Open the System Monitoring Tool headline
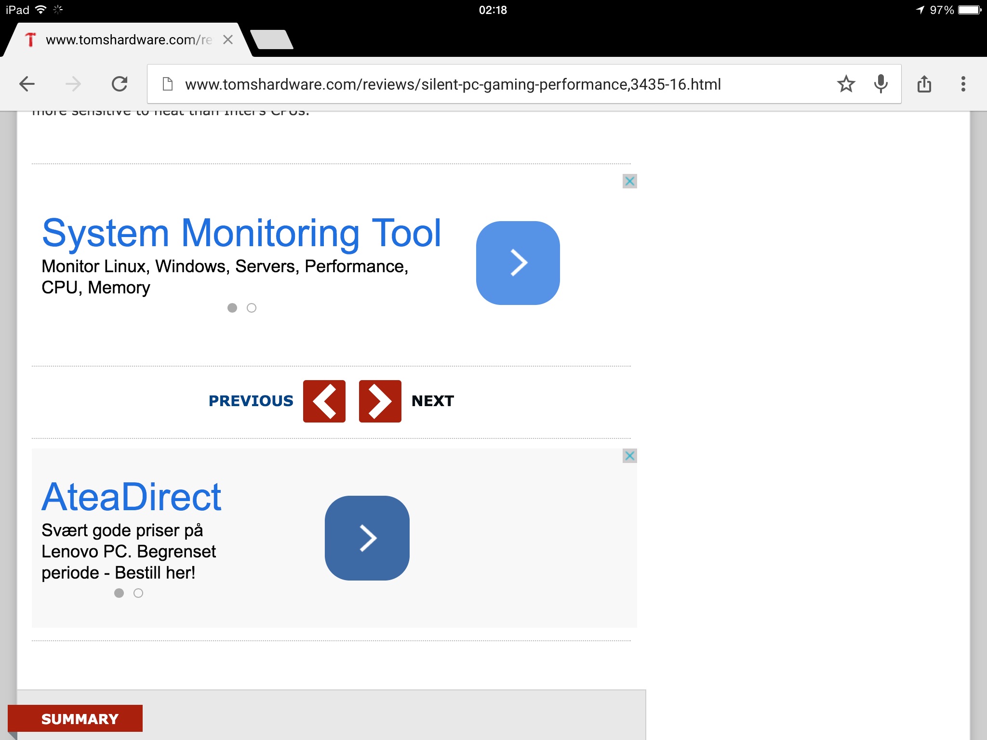987x740 pixels. (241, 233)
